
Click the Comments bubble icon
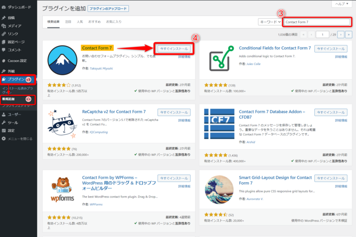coord(4,50)
